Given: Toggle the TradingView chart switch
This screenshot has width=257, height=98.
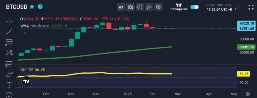Looking at the screenshot, I should tap(195, 7).
